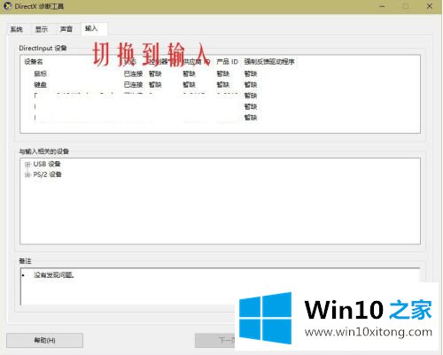Click the 备注 group label
Viewport: 443px width, 355px height.
(x=25, y=261)
